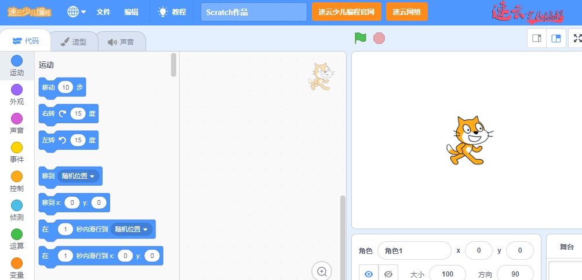Click the 速云网络 button
The height and width of the screenshot is (280, 582).
tap(407, 12)
